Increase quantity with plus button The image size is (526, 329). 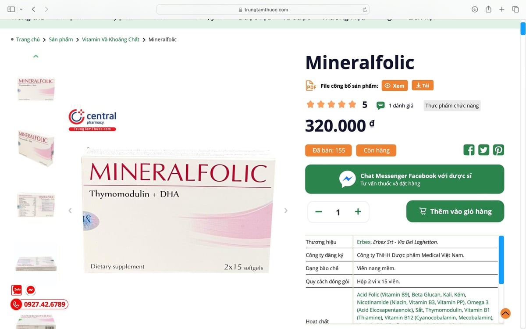(358, 212)
